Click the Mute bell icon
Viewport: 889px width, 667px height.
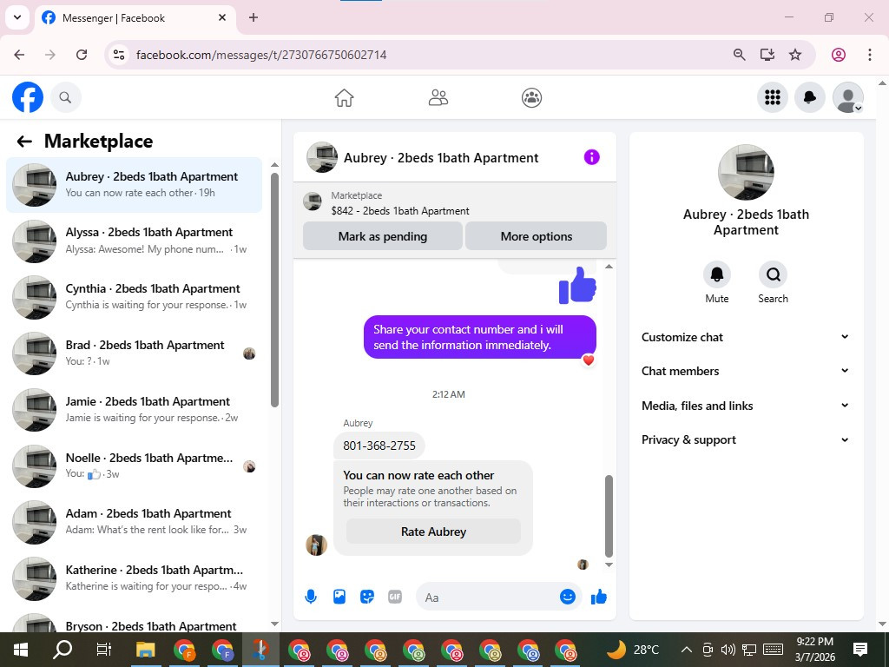716,274
